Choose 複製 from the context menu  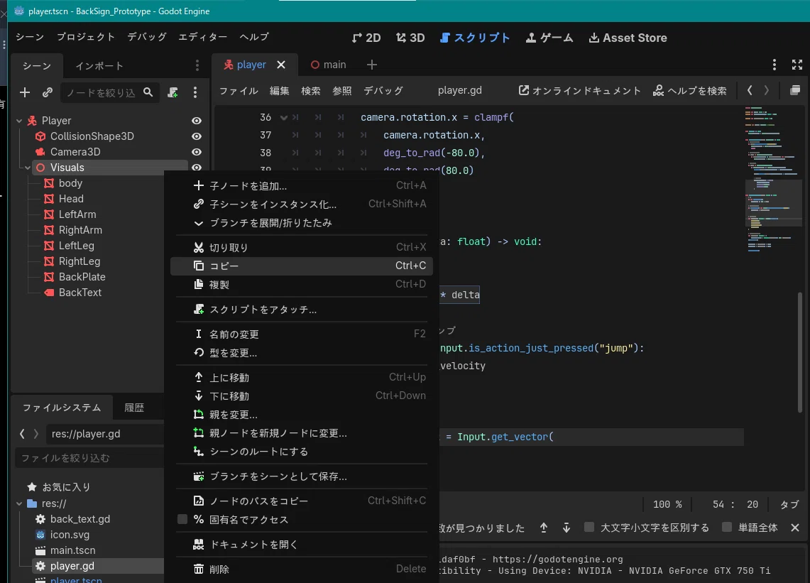[x=302, y=284]
